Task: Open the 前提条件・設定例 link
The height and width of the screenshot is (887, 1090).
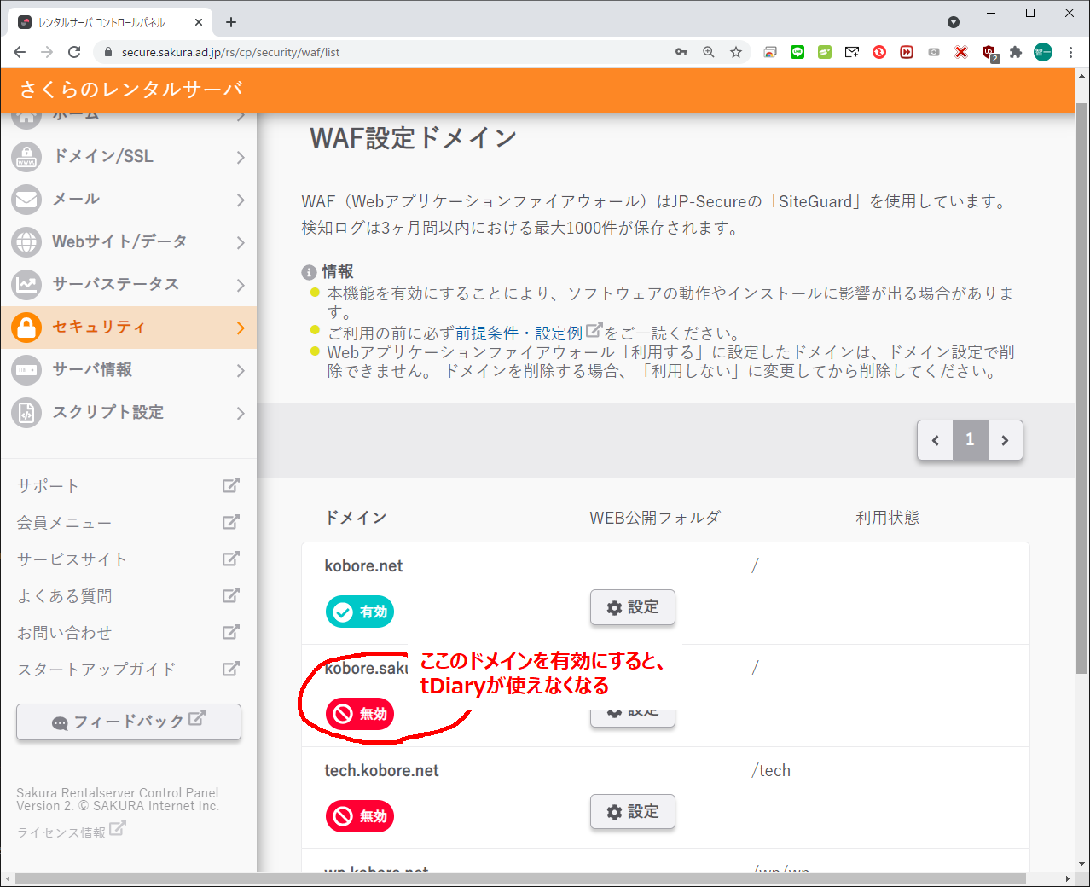Action: [519, 333]
